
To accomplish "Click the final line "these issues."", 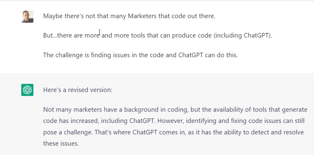I will point(61,143).
